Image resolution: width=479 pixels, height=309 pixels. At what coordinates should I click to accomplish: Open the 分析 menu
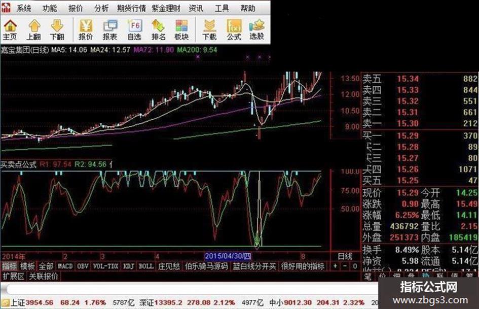tap(101, 8)
